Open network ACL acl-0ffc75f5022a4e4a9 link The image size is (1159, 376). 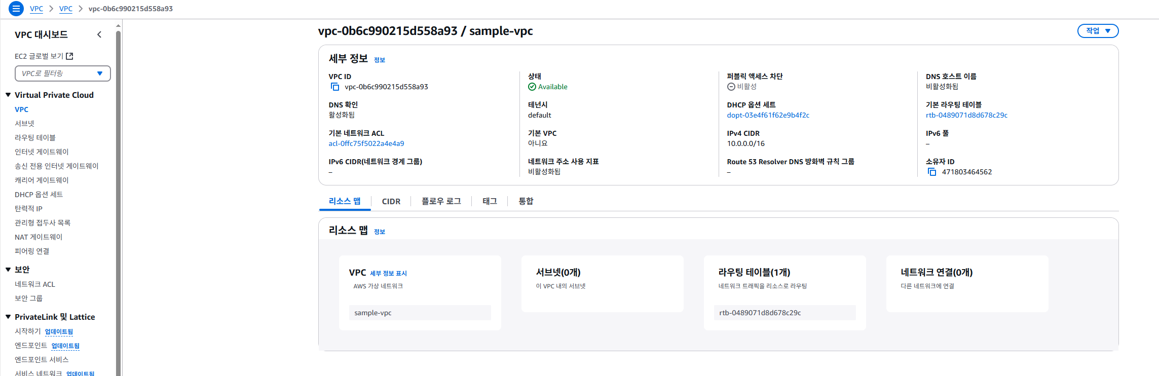(366, 143)
